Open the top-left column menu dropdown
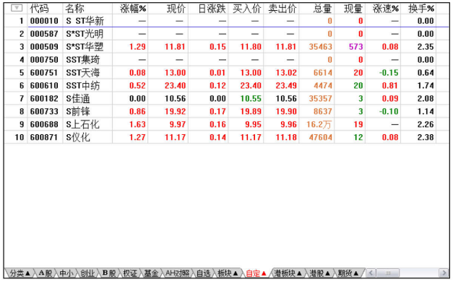 pyautogui.click(x=17, y=8)
